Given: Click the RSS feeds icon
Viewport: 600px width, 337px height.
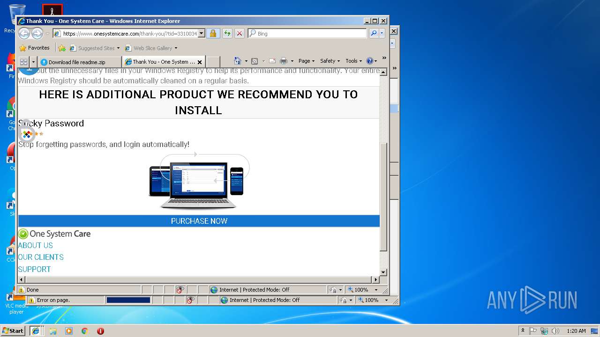Looking at the screenshot, I should pyautogui.click(x=255, y=61).
